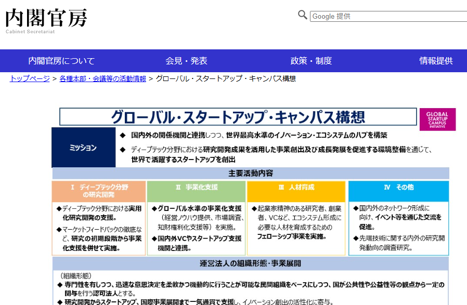The width and height of the screenshot is (467, 305).
Task: Select the orange ディープテック分野の研究開発 header
Action: click(x=99, y=191)
